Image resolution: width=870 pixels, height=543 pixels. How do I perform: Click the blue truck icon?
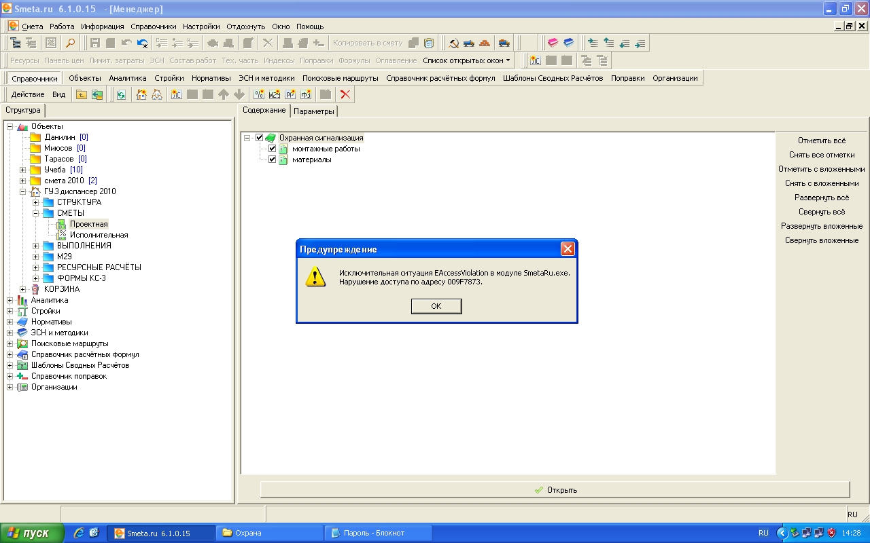469,43
